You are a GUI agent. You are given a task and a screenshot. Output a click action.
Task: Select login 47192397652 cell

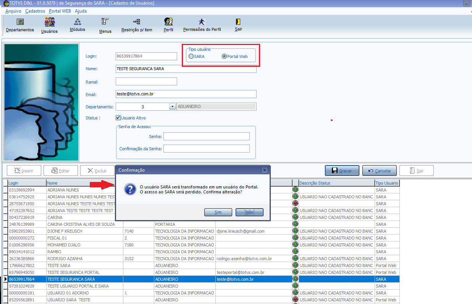[27, 211]
